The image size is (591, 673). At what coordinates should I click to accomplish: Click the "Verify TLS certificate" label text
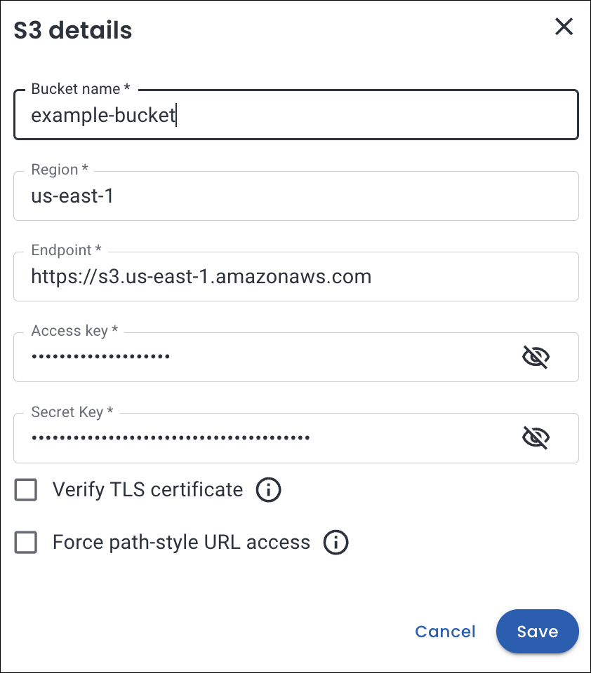pos(147,490)
